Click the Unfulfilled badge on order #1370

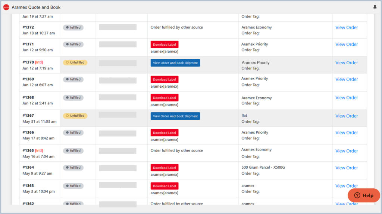[x=75, y=62]
